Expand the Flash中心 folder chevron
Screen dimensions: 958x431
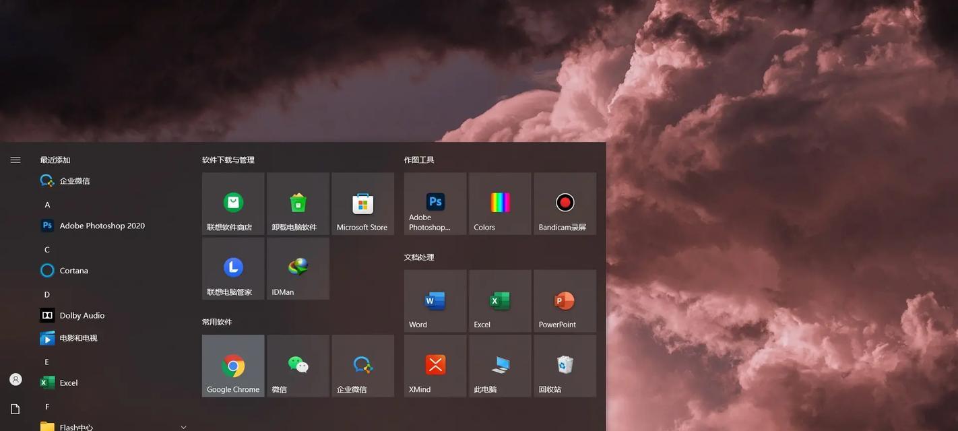(183, 427)
